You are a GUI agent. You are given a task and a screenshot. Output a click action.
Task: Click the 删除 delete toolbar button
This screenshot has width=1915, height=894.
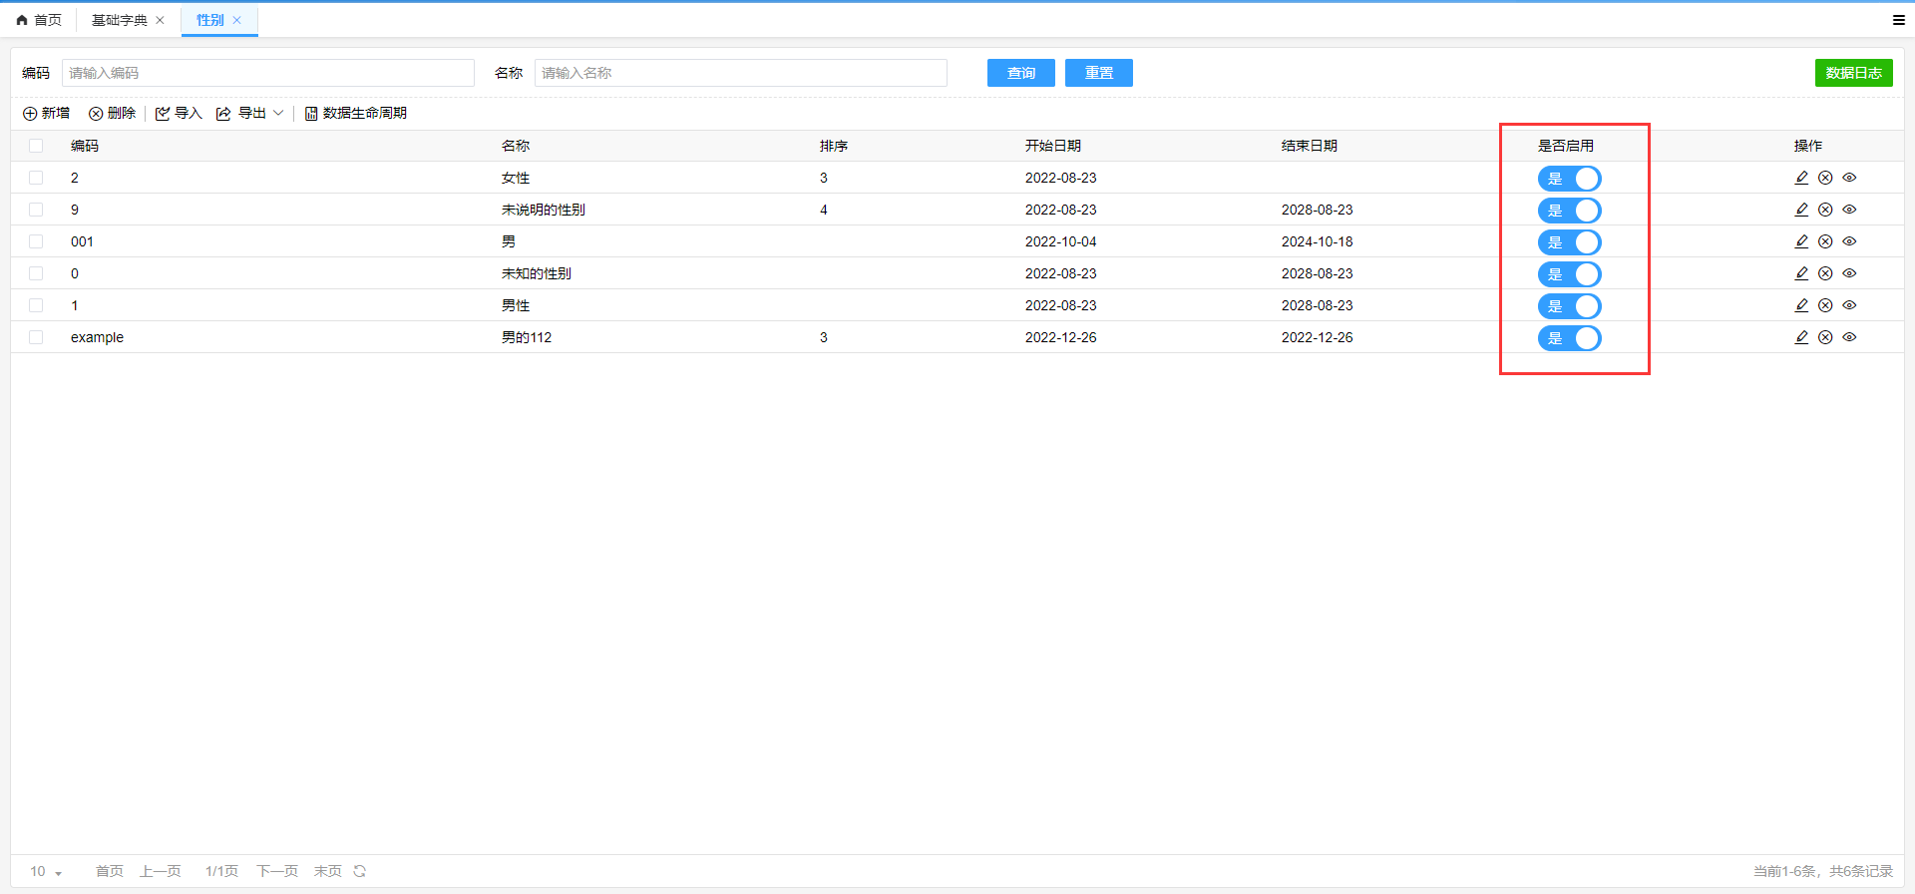[x=112, y=114]
